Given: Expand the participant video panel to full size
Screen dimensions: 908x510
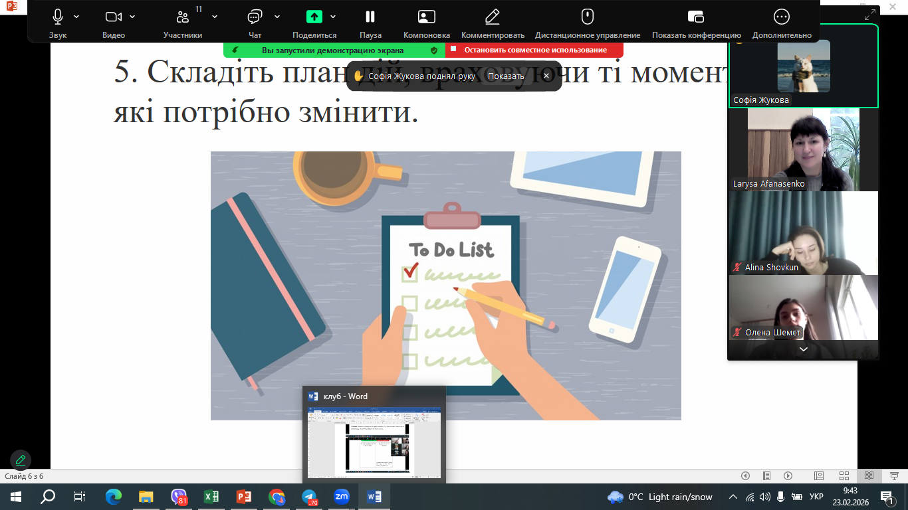Looking at the screenshot, I should tap(870, 15).
